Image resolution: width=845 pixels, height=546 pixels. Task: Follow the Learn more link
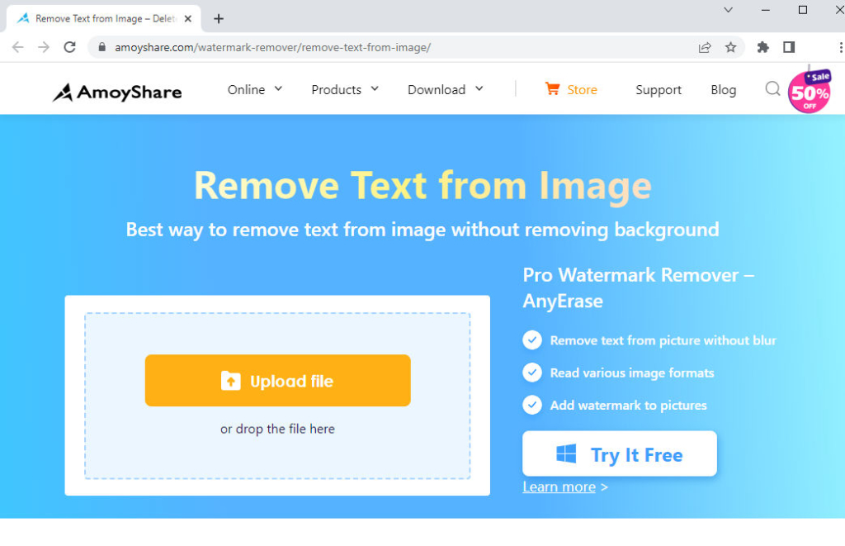559,487
